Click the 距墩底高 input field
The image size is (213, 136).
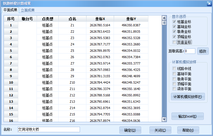(190, 51)
